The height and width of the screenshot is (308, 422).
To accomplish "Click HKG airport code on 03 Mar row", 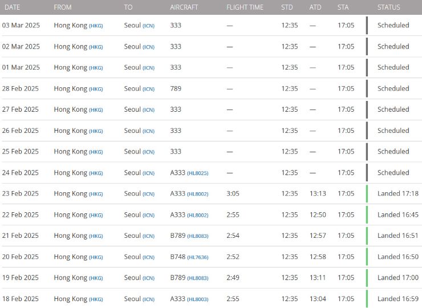I will coord(96,26).
